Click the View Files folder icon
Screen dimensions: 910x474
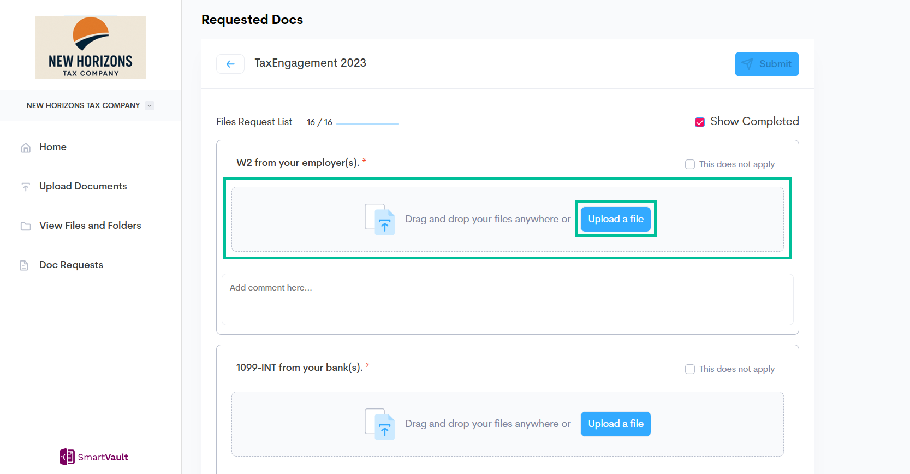click(26, 226)
